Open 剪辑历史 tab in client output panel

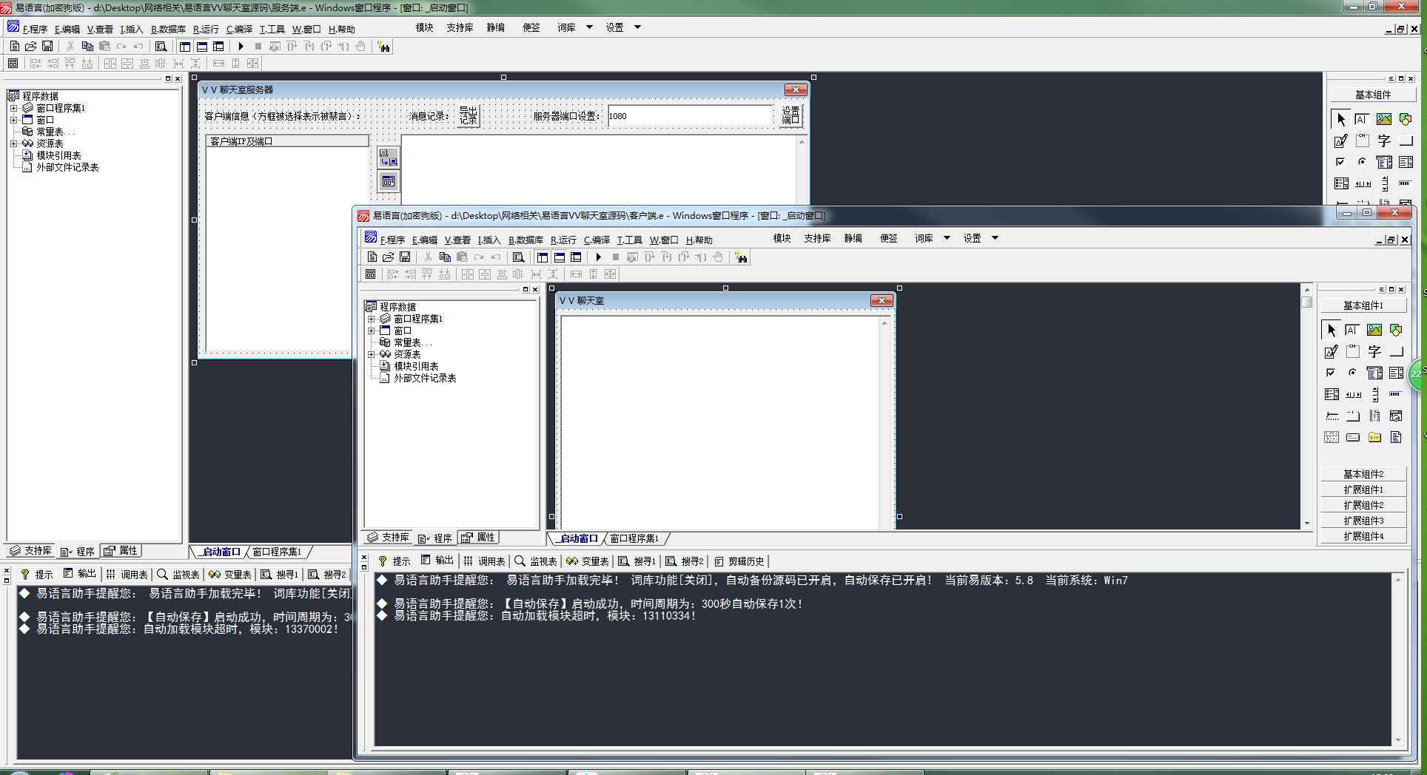click(739, 561)
